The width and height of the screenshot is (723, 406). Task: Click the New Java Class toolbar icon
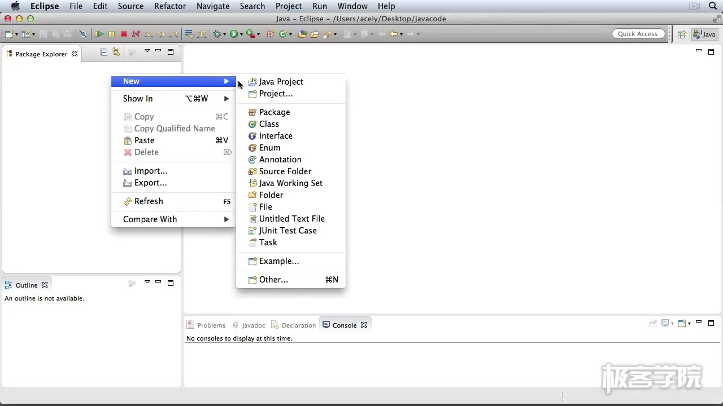click(x=283, y=34)
